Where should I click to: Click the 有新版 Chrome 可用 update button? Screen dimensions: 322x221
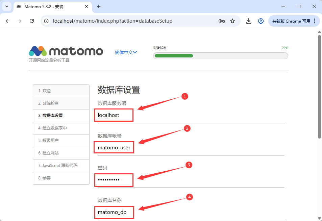pyautogui.click(x=291, y=21)
